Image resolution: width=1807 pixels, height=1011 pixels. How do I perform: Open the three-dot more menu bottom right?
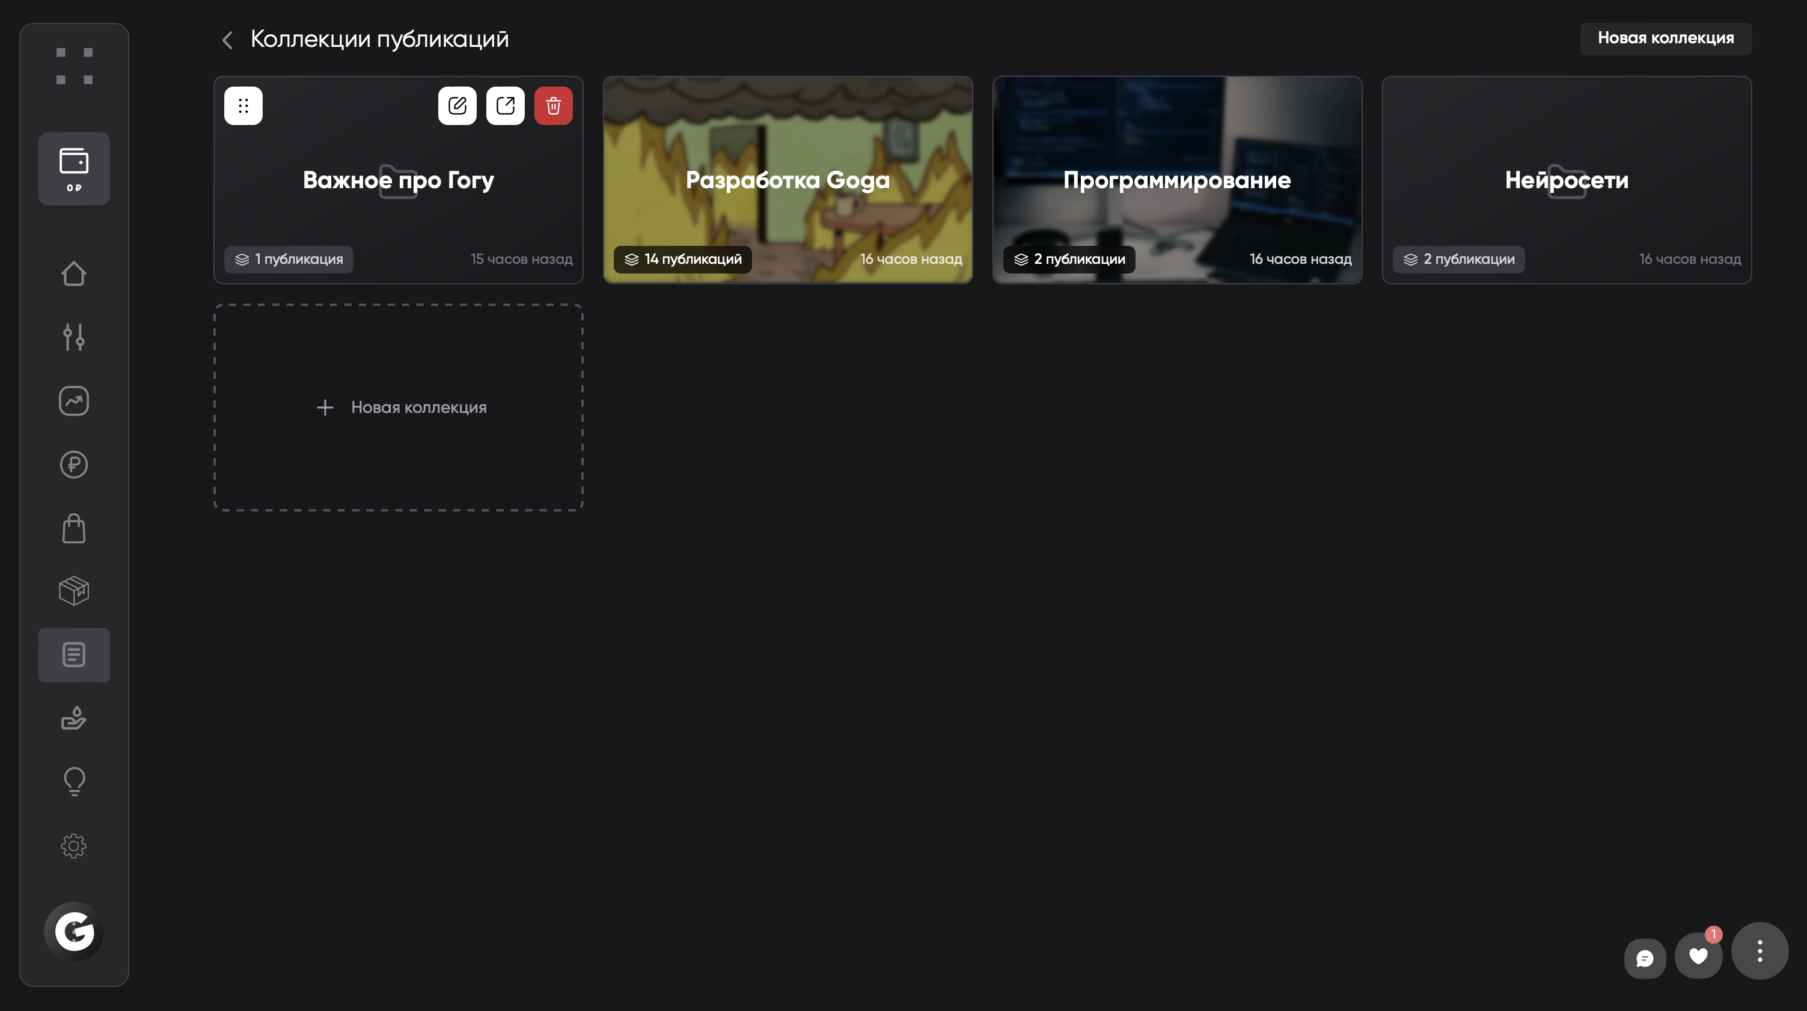pyautogui.click(x=1760, y=951)
